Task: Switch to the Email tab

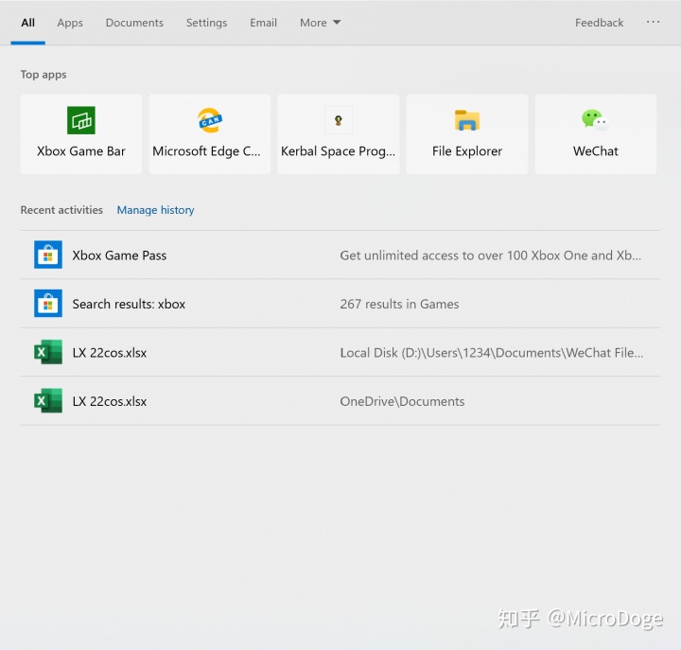Action: tap(263, 23)
